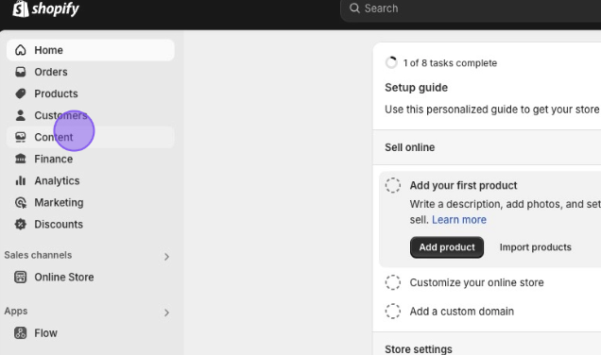
Task: Toggle 'Customize your online store' task circle
Action: tap(393, 282)
